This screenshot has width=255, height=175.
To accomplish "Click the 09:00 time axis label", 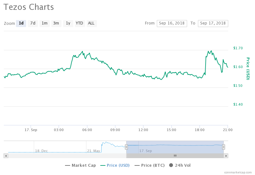I will tap(115, 130).
